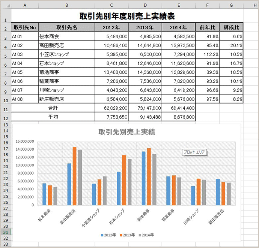Select row 31 header
259x248 pixels.
click(x=6, y=232)
